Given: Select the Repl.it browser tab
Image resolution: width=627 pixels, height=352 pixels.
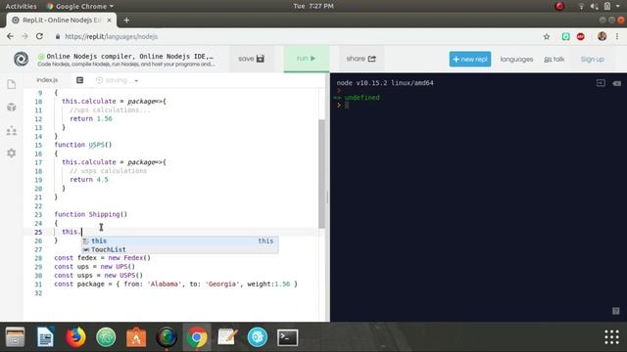Looking at the screenshot, I should (x=61, y=20).
